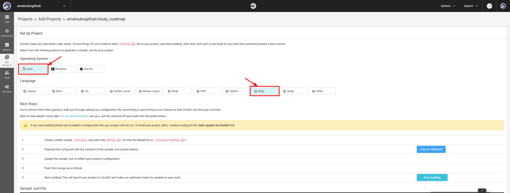Open the Team section in the sidebar
This screenshot has width=510, height=193.
[7, 75]
